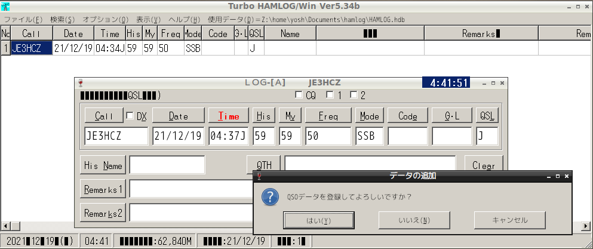Click the wine glass icon in データの追加 dialog
This screenshot has width=593, height=249.
[259, 176]
